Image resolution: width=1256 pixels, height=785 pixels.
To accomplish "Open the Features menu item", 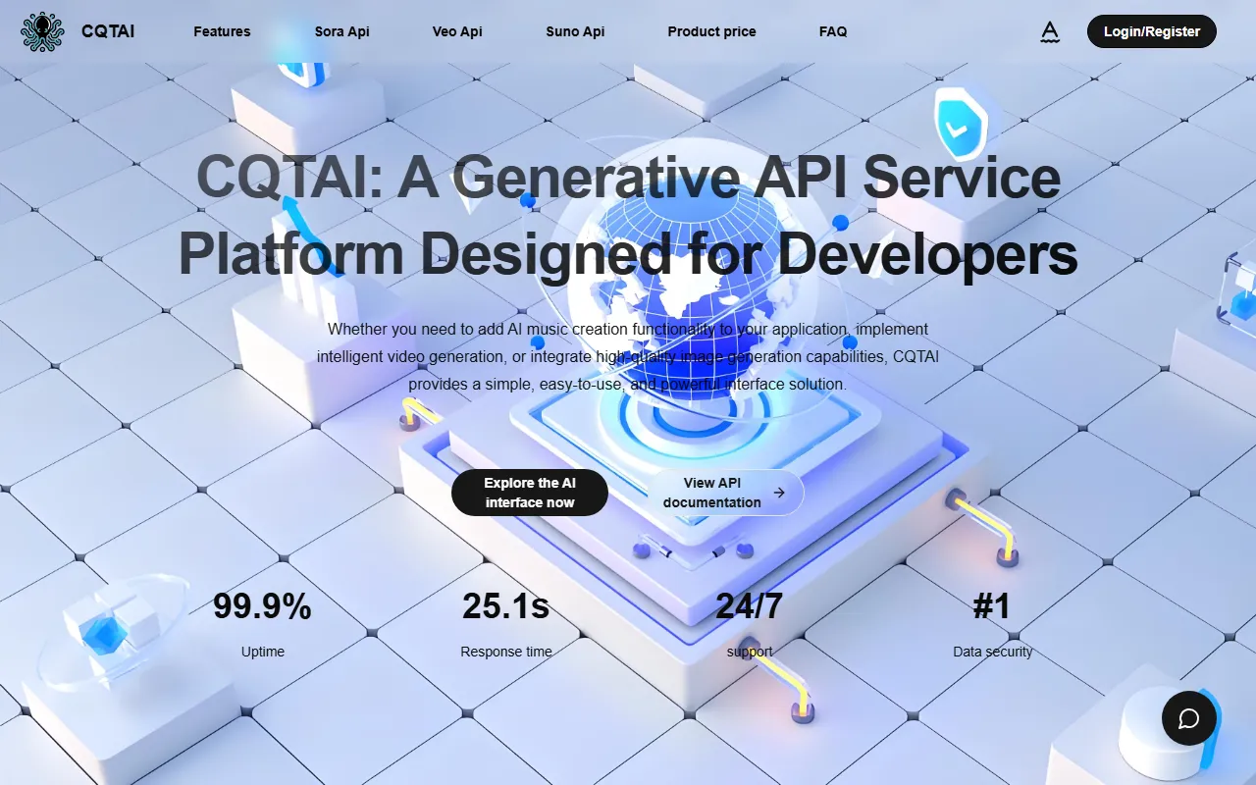I will click(x=222, y=31).
